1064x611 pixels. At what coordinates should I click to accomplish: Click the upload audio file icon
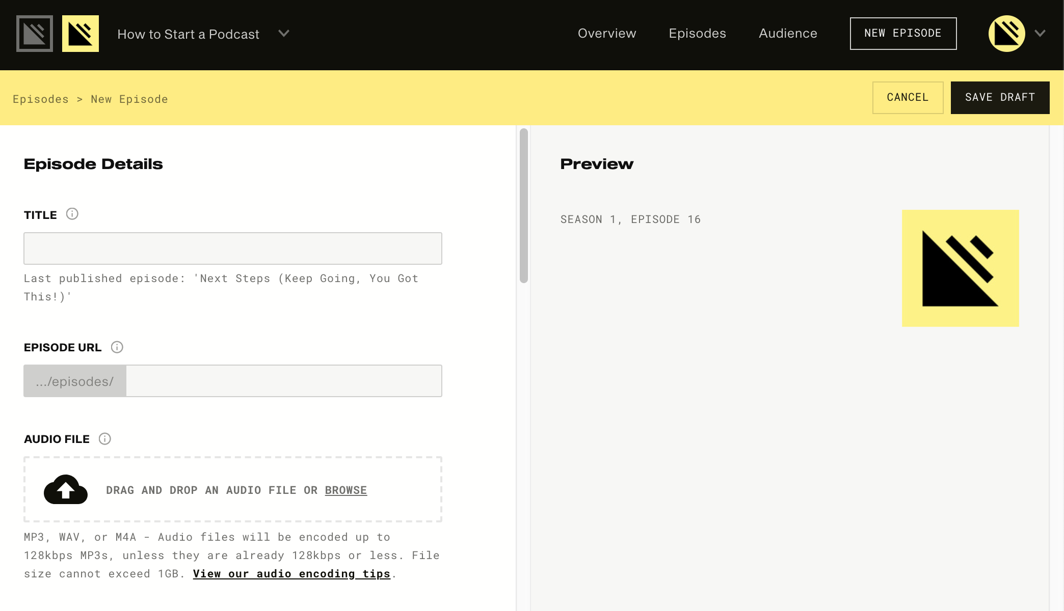pos(66,490)
